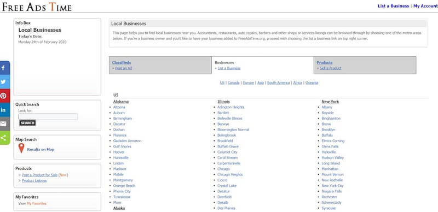Screen dimensions: 438x212
Task: Open the Alaska state heading
Action: click(119, 208)
